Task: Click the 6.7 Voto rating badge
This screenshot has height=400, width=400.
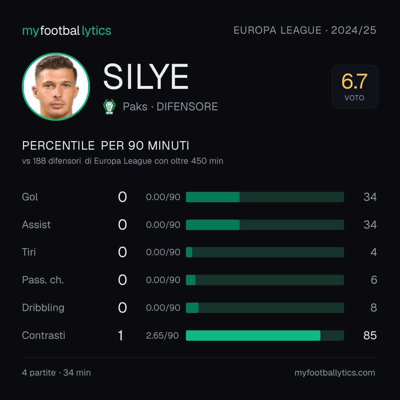Action: click(354, 86)
